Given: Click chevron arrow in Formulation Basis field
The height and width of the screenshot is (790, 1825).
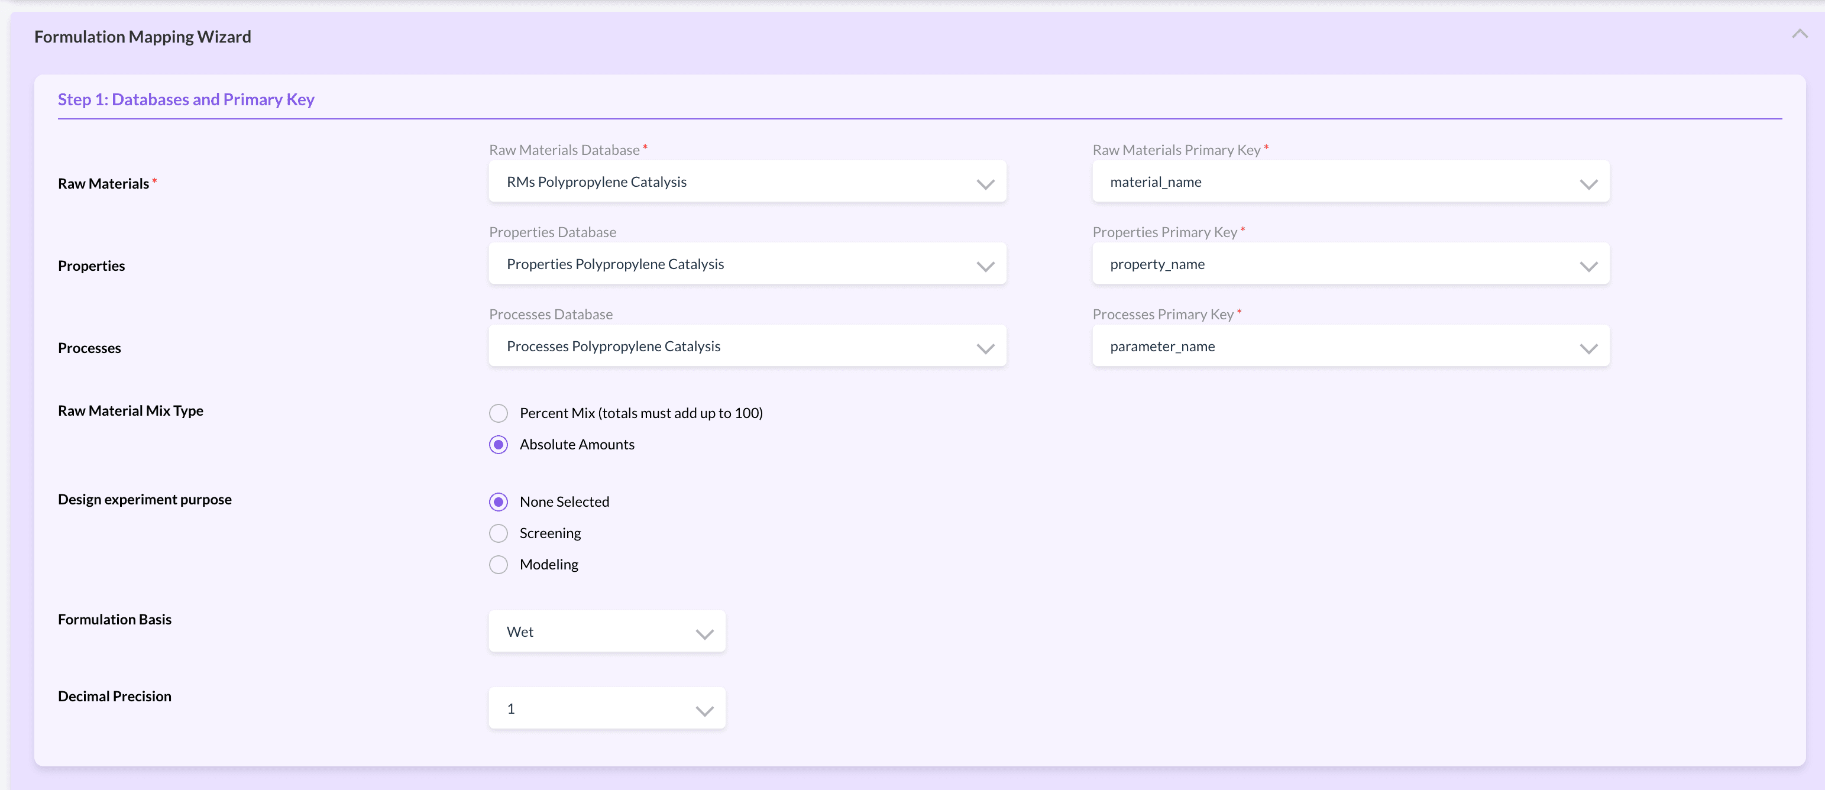Looking at the screenshot, I should 704,633.
